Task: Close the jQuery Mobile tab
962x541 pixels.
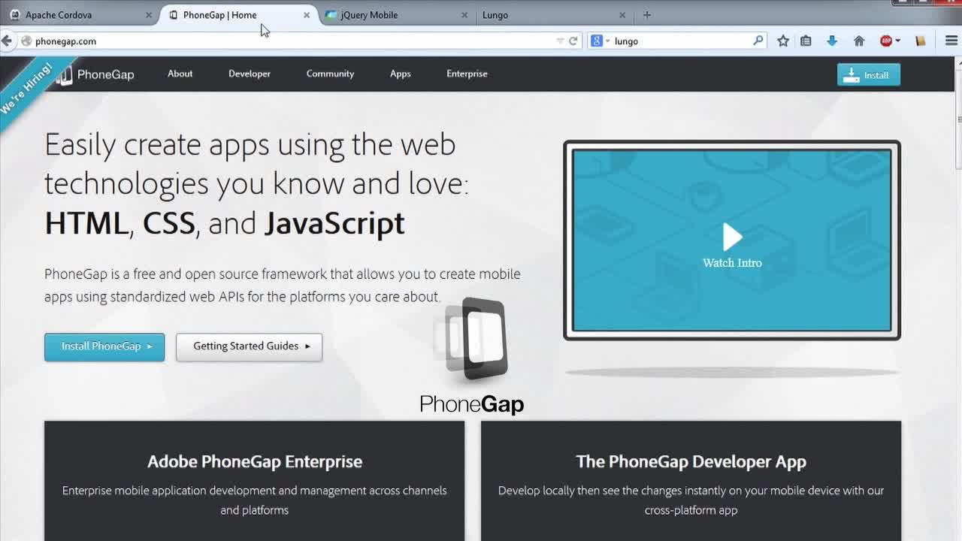Action: point(464,15)
